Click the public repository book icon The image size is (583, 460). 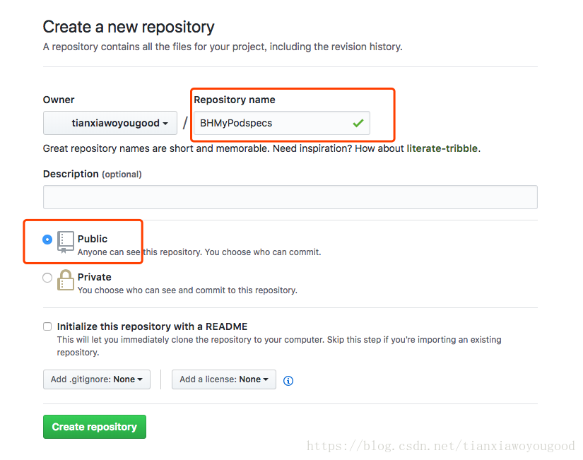(66, 242)
